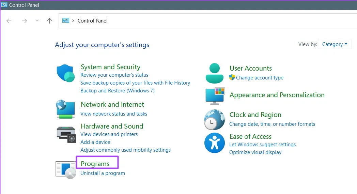This screenshot has height=194, width=357.
Task: Open Hardware and Sound category
Action: pos(112,126)
